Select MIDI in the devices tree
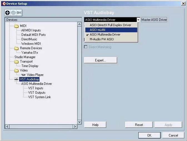Screen dimensions: 187x141 (x=23, y=26)
